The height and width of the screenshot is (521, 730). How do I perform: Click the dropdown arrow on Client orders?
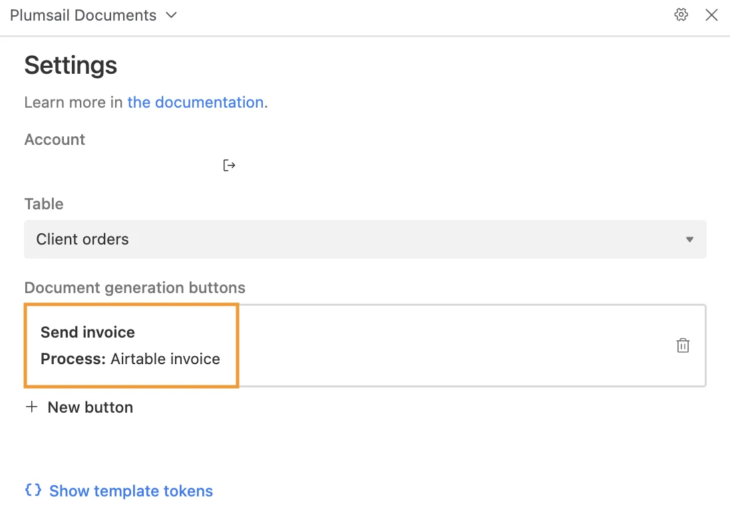pos(689,239)
